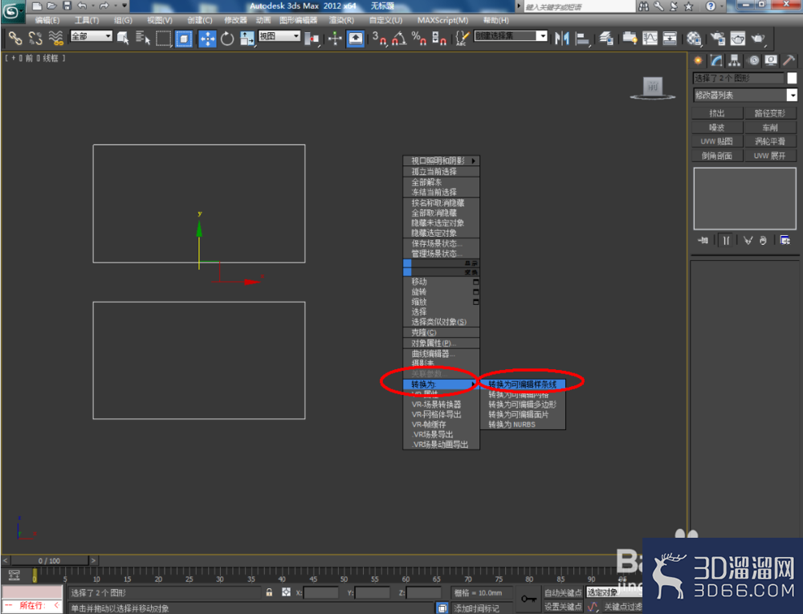Select 对象属性(P) from context menu
The height and width of the screenshot is (614, 803).
tap(442, 344)
